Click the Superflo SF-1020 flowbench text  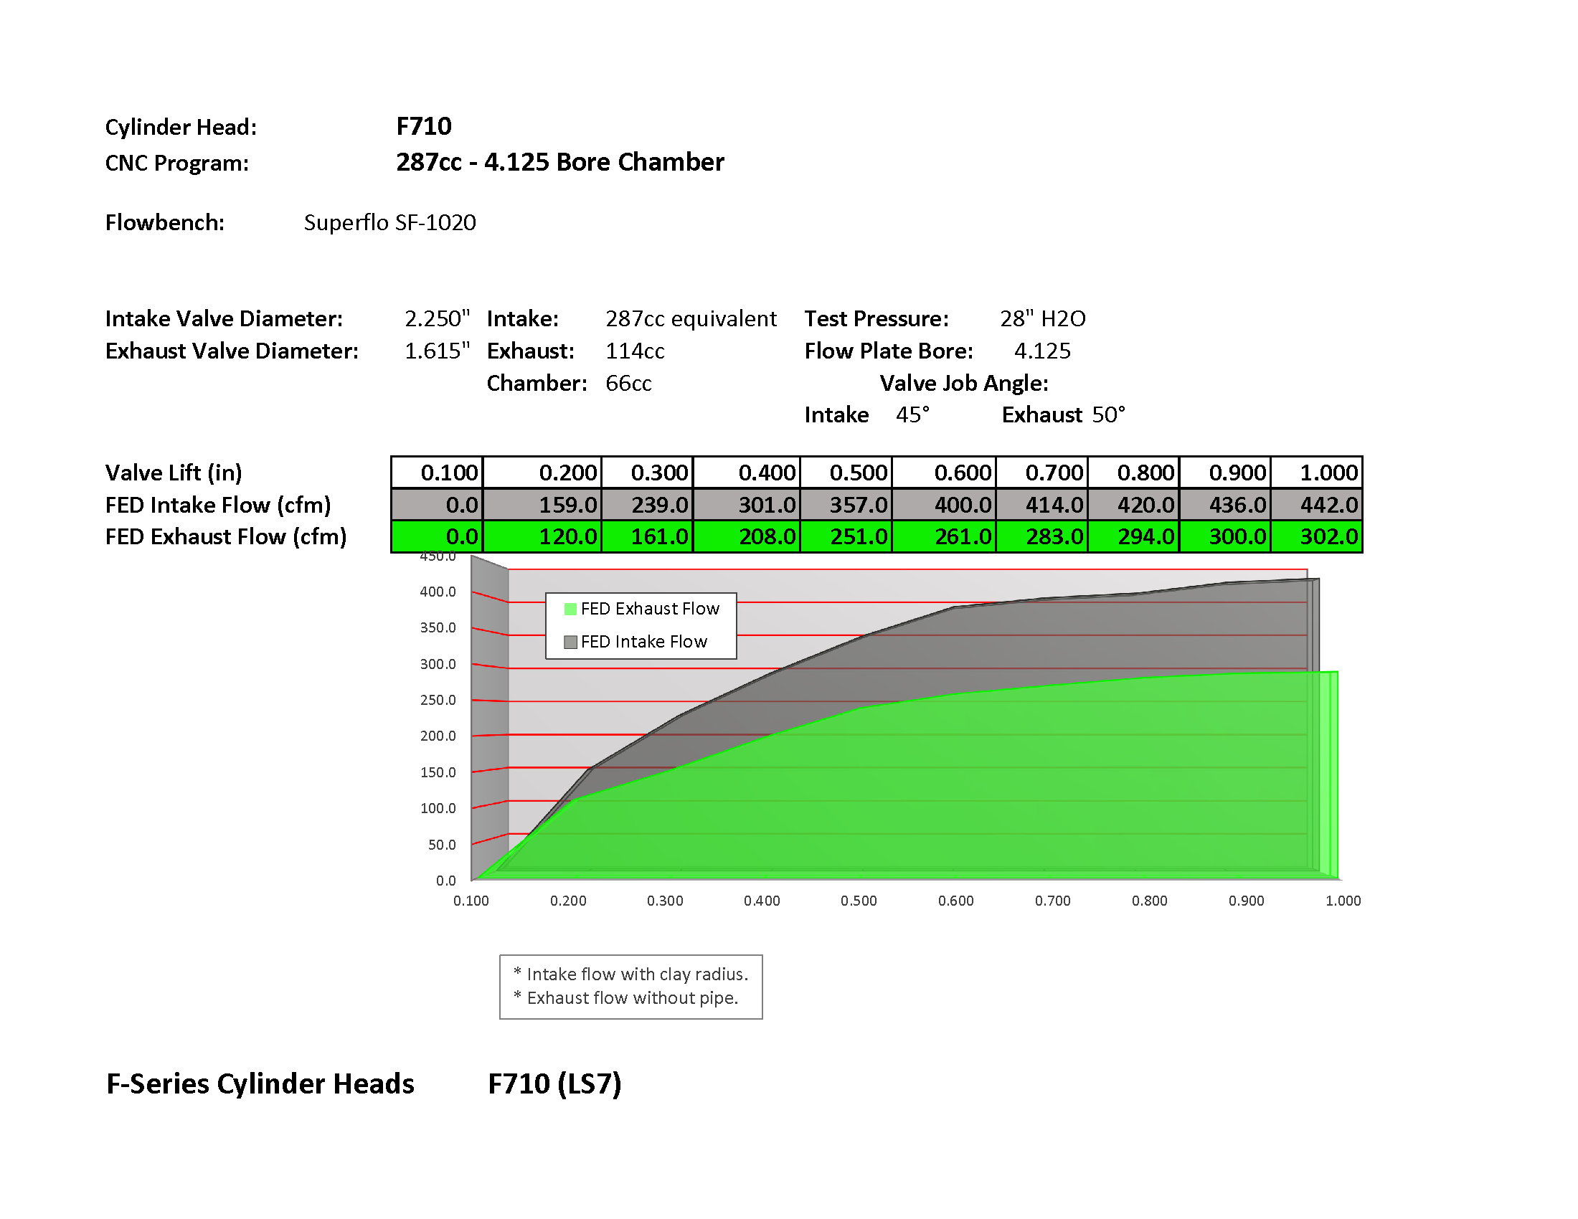(x=389, y=222)
